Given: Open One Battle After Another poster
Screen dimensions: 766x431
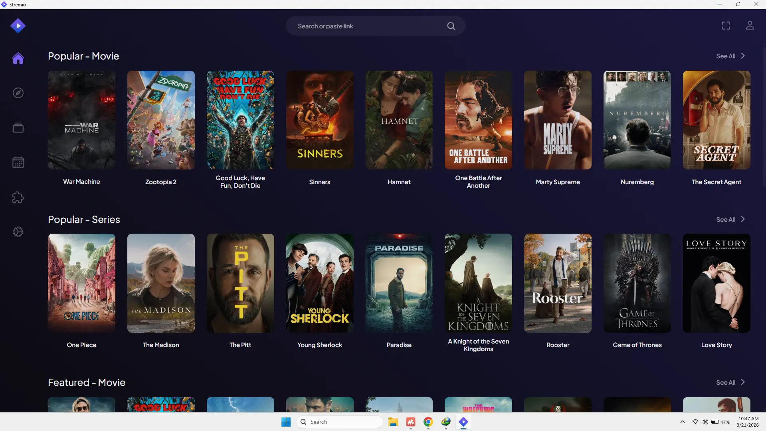Looking at the screenshot, I should pyautogui.click(x=478, y=120).
